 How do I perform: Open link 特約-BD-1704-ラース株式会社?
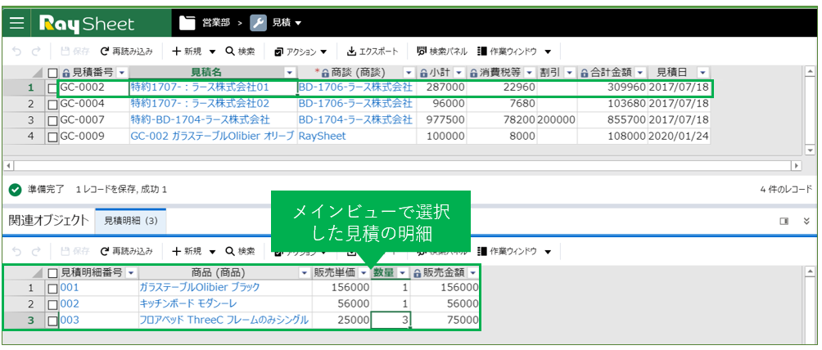(x=200, y=120)
